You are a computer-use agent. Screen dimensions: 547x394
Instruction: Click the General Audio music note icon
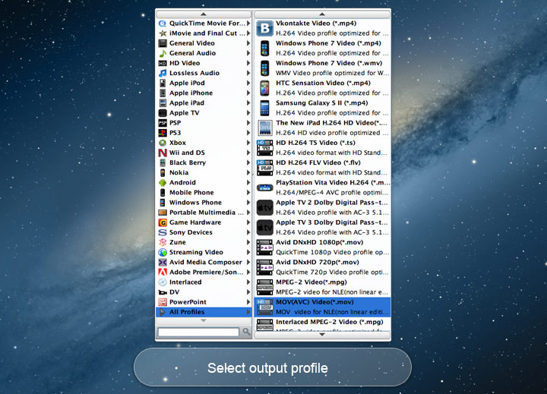163,53
